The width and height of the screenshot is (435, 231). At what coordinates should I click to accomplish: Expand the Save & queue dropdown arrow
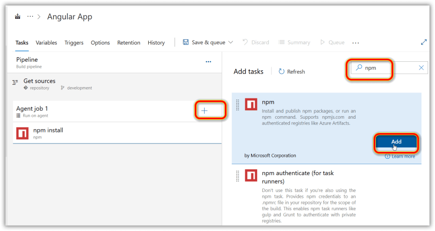230,42
